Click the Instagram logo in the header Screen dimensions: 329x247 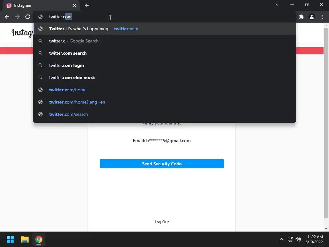[x=22, y=33]
